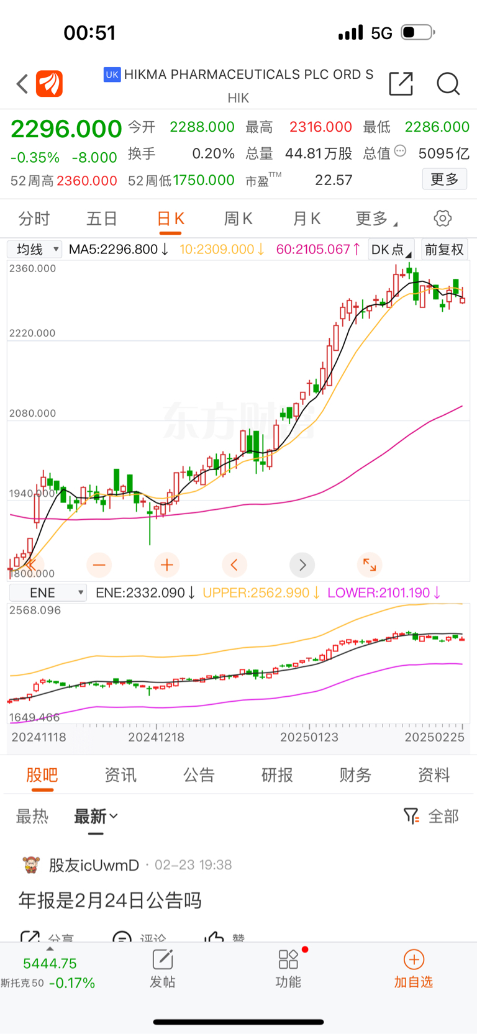Expand index ticker above 5444.75
Image resolution: width=477 pixels, height=1034 pixels.
pyautogui.click(x=50, y=949)
